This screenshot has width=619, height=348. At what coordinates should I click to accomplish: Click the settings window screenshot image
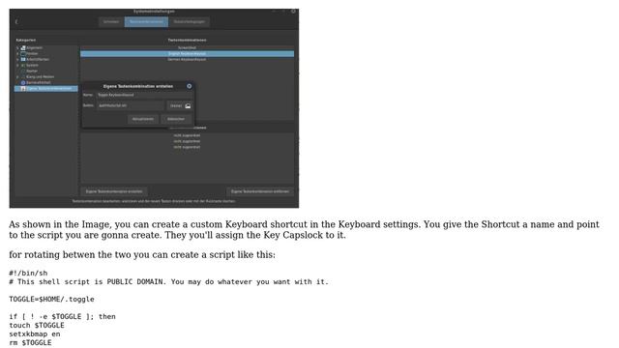click(154, 108)
